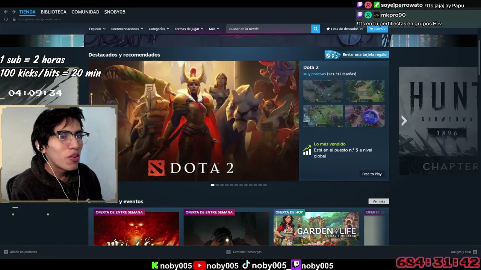
Task: Open the Carro cart button
Action: (377, 29)
